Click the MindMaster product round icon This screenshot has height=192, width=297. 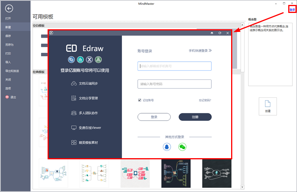tap(89, 60)
